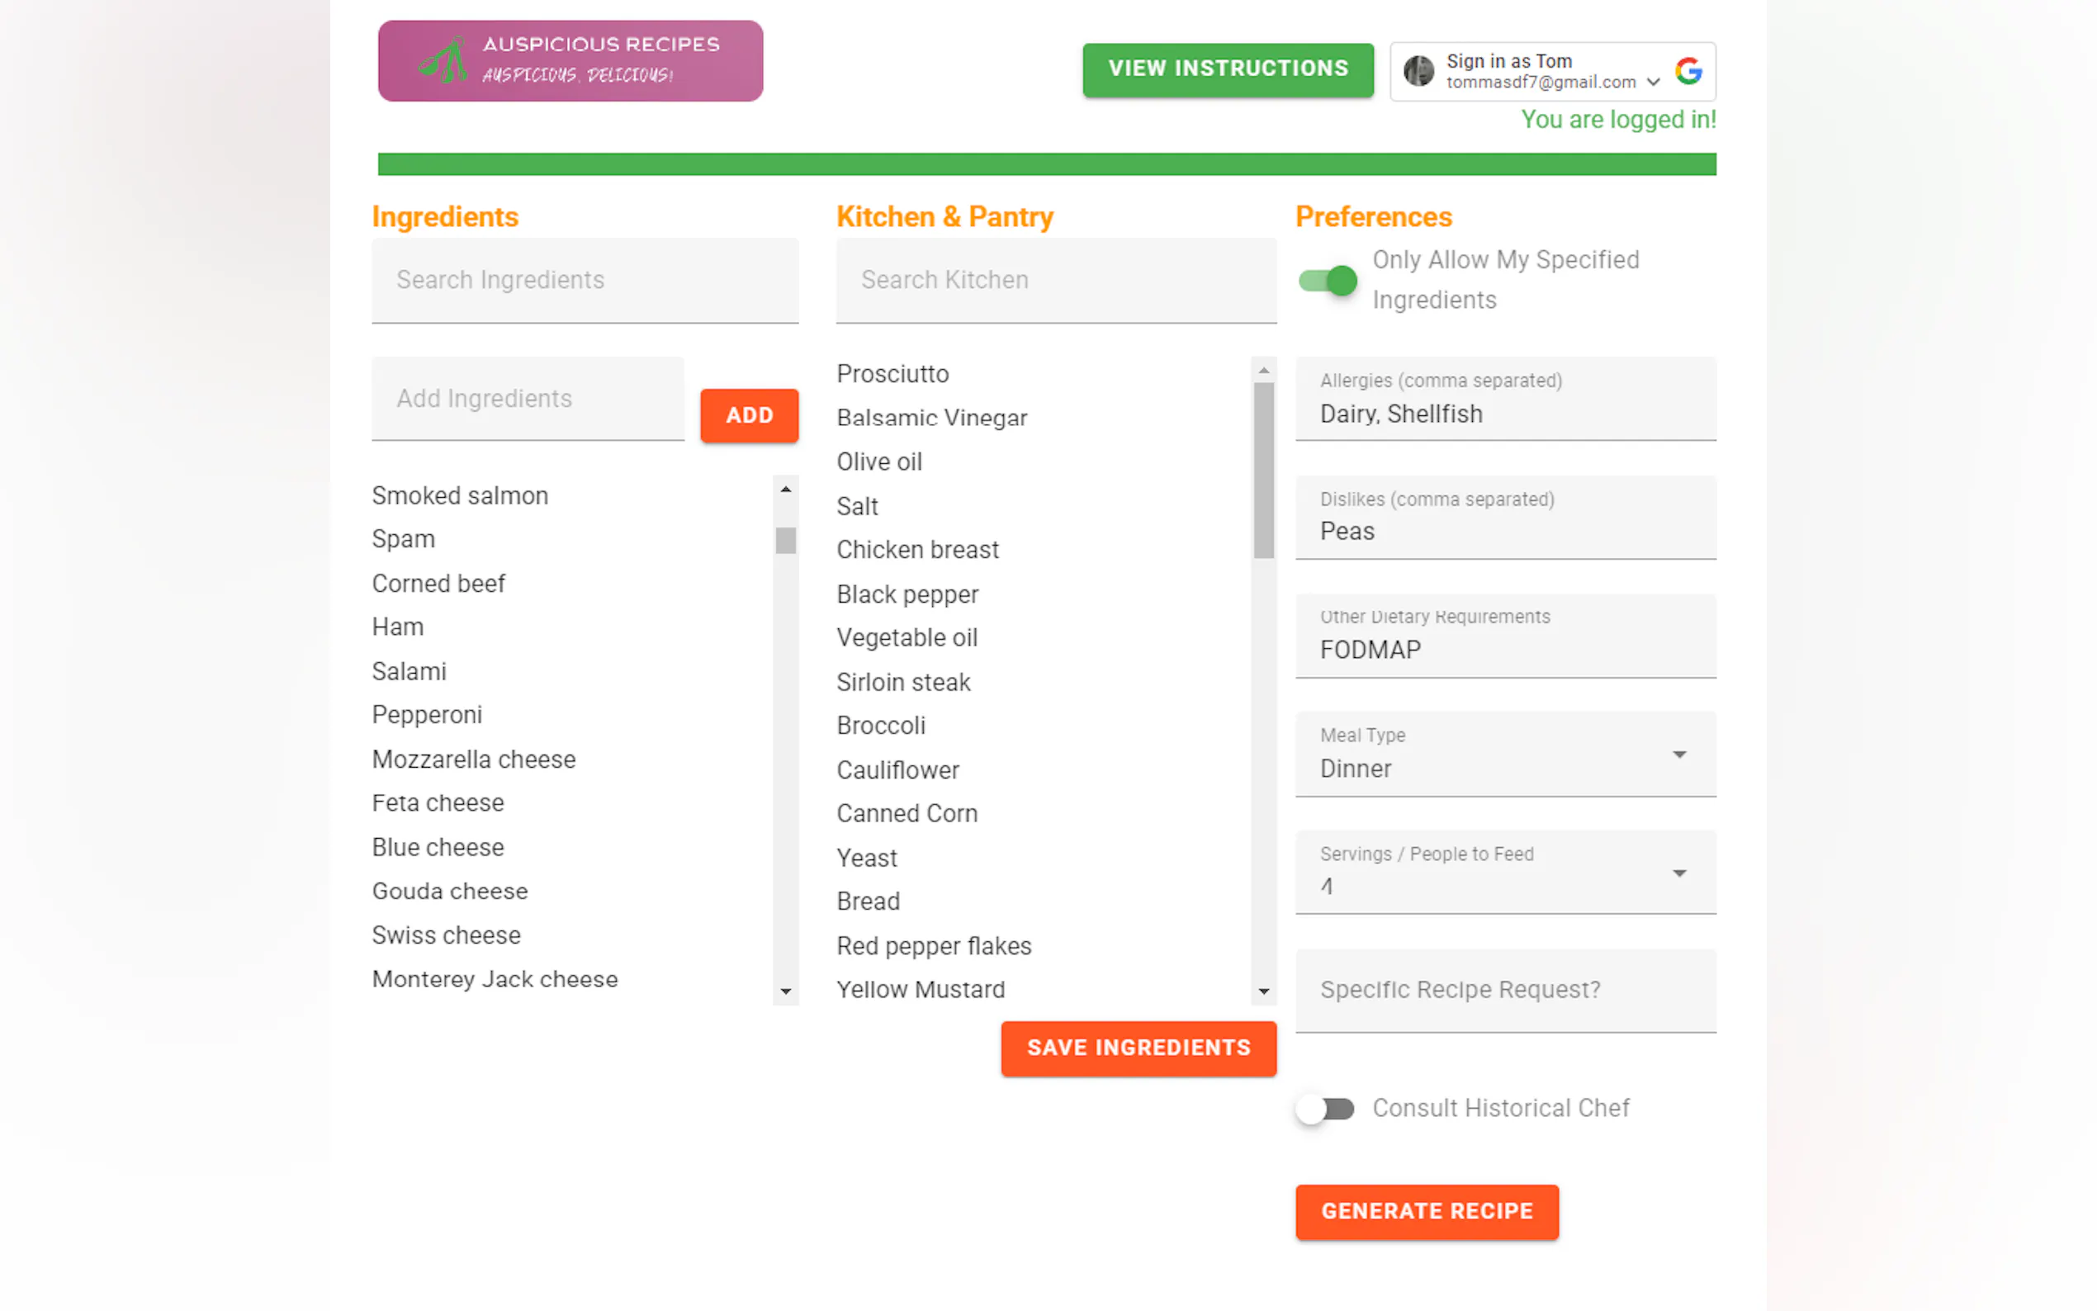Click the Kitchen list scroll-down arrow
2097x1311 pixels.
pyautogui.click(x=1263, y=991)
